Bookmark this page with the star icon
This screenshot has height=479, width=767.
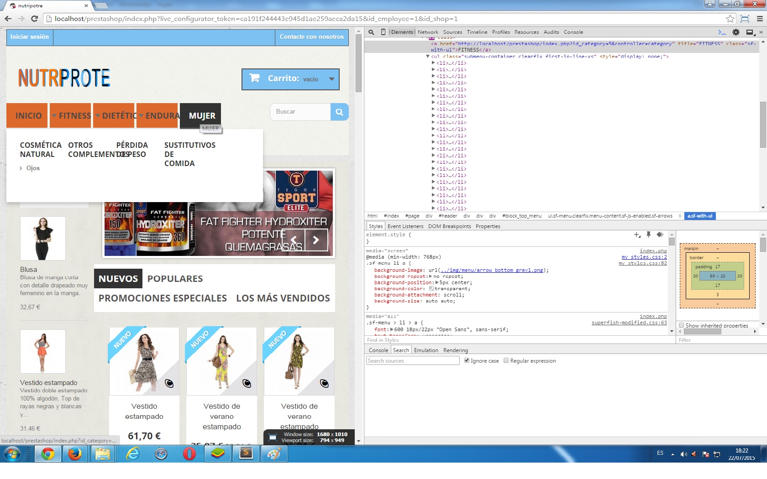point(730,19)
